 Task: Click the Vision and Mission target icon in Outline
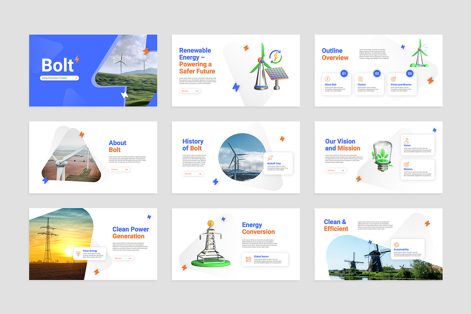click(x=393, y=79)
